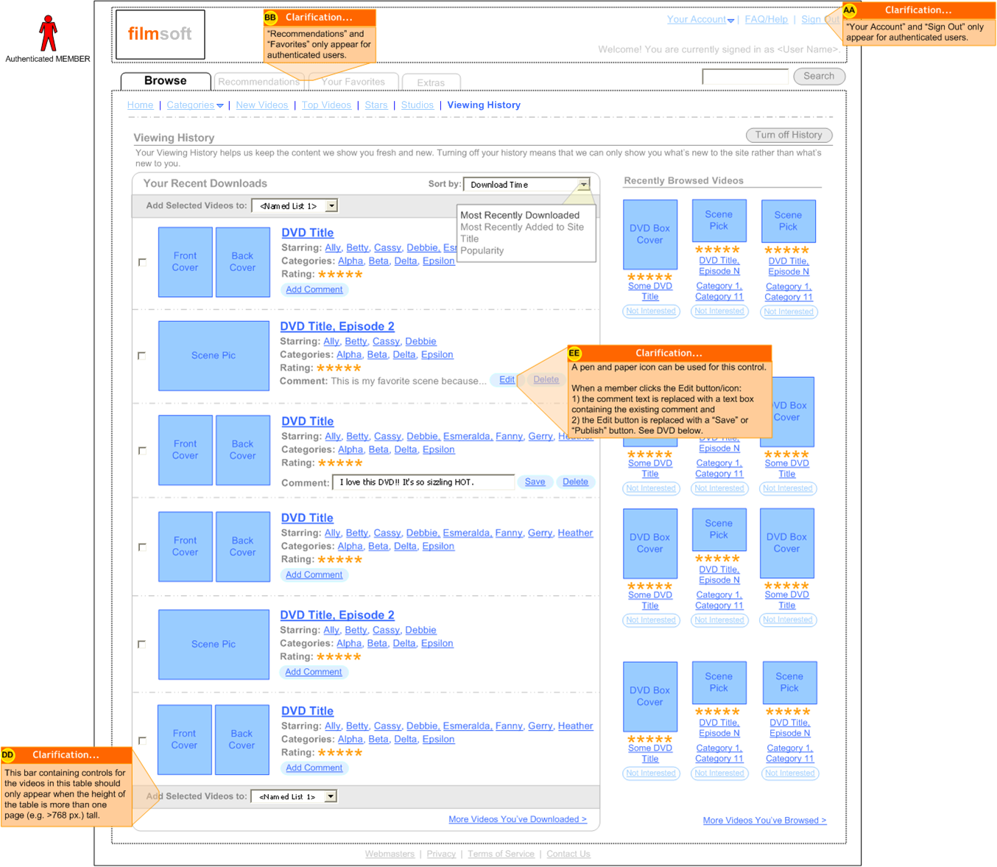Select the checkbox beside the first Episode 2 row

pyautogui.click(x=142, y=356)
